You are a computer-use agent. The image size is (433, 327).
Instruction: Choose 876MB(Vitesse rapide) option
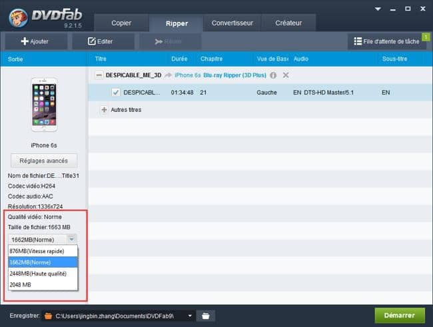43,251
